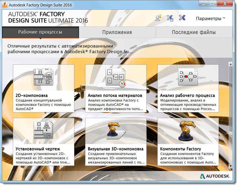
Task: Expand the Параметры dropdown menu
Action: tap(210, 18)
